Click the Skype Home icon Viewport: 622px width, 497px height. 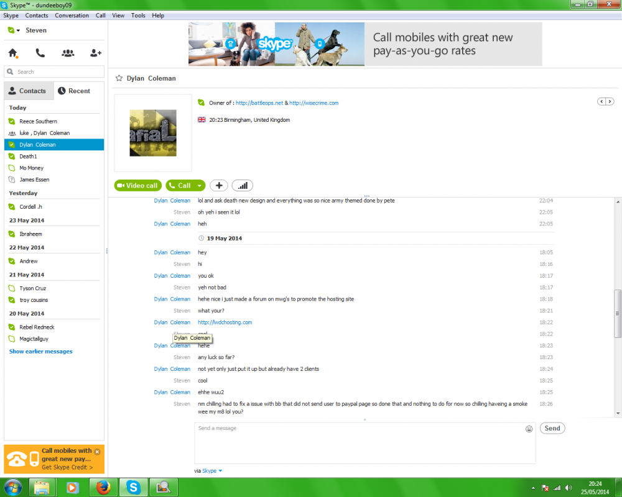[12, 53]
